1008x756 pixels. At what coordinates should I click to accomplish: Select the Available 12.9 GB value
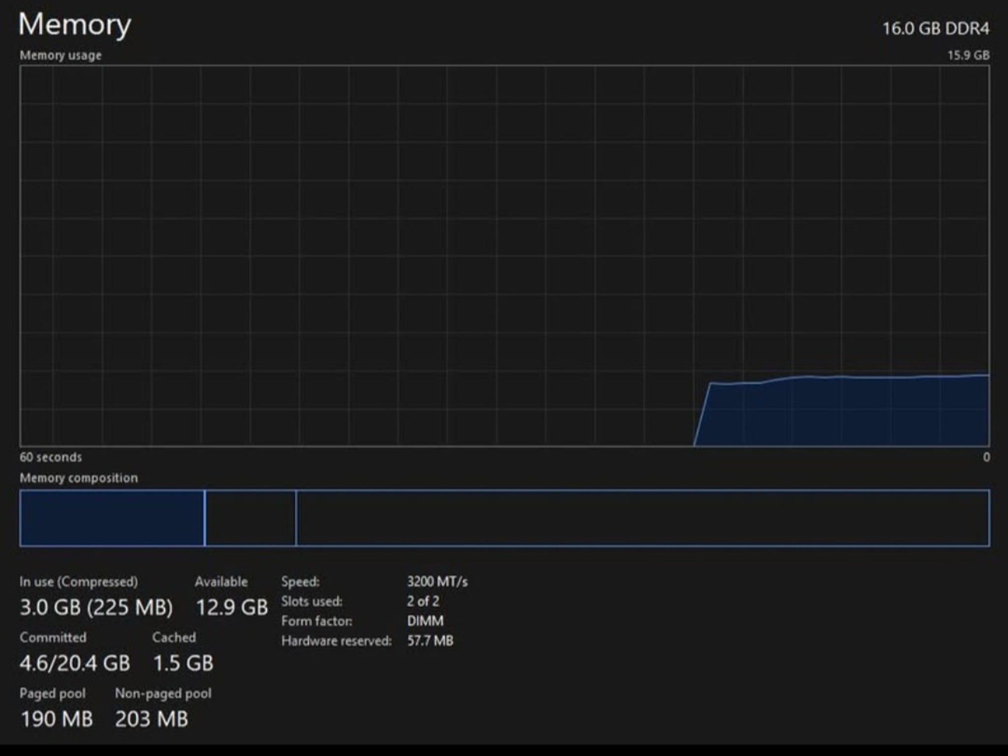(x=232, y=607)
